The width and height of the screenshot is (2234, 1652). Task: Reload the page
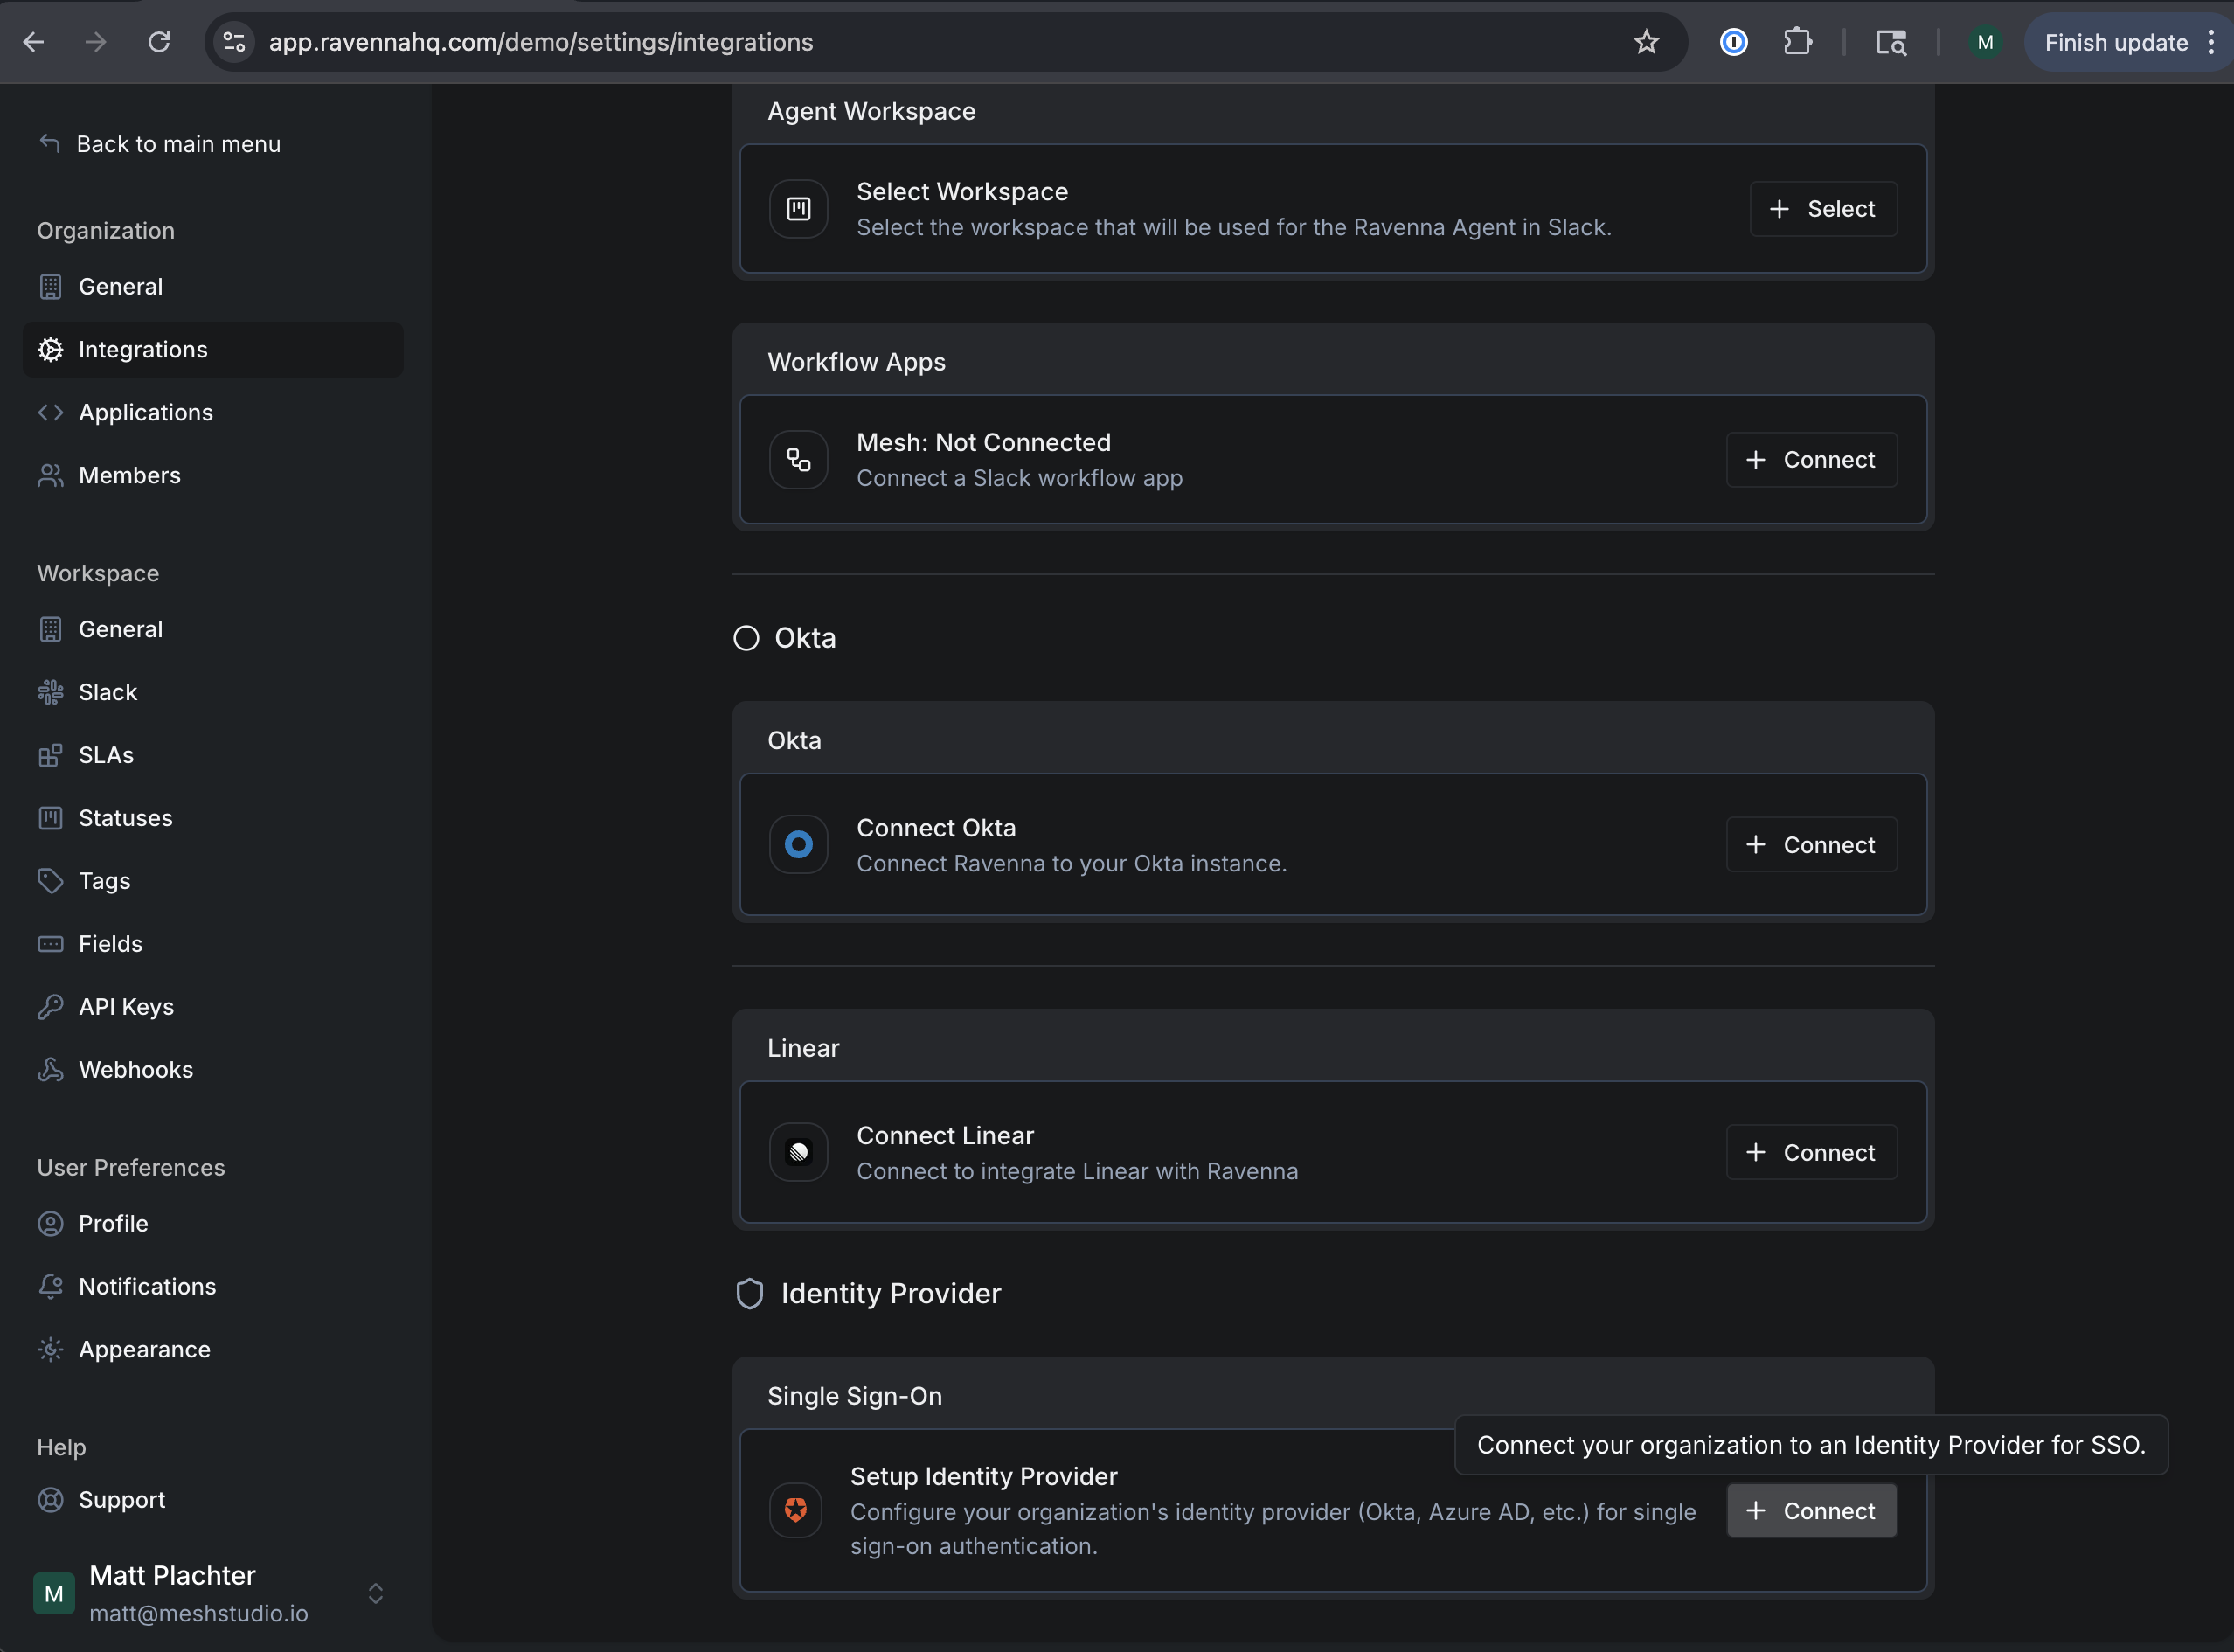click(x=159, y=42)
